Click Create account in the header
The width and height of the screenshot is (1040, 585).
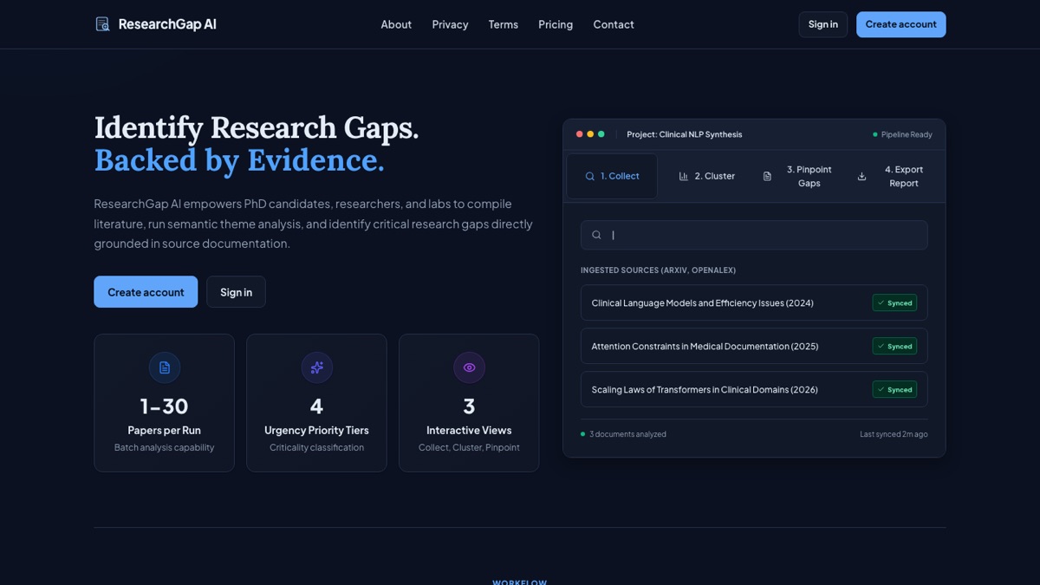coord(901,24)
